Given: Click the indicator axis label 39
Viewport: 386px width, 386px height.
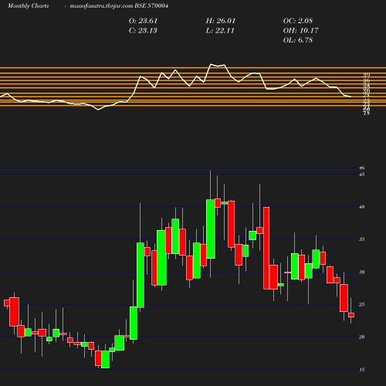Looking at the screenshot, I should point(367,75).
